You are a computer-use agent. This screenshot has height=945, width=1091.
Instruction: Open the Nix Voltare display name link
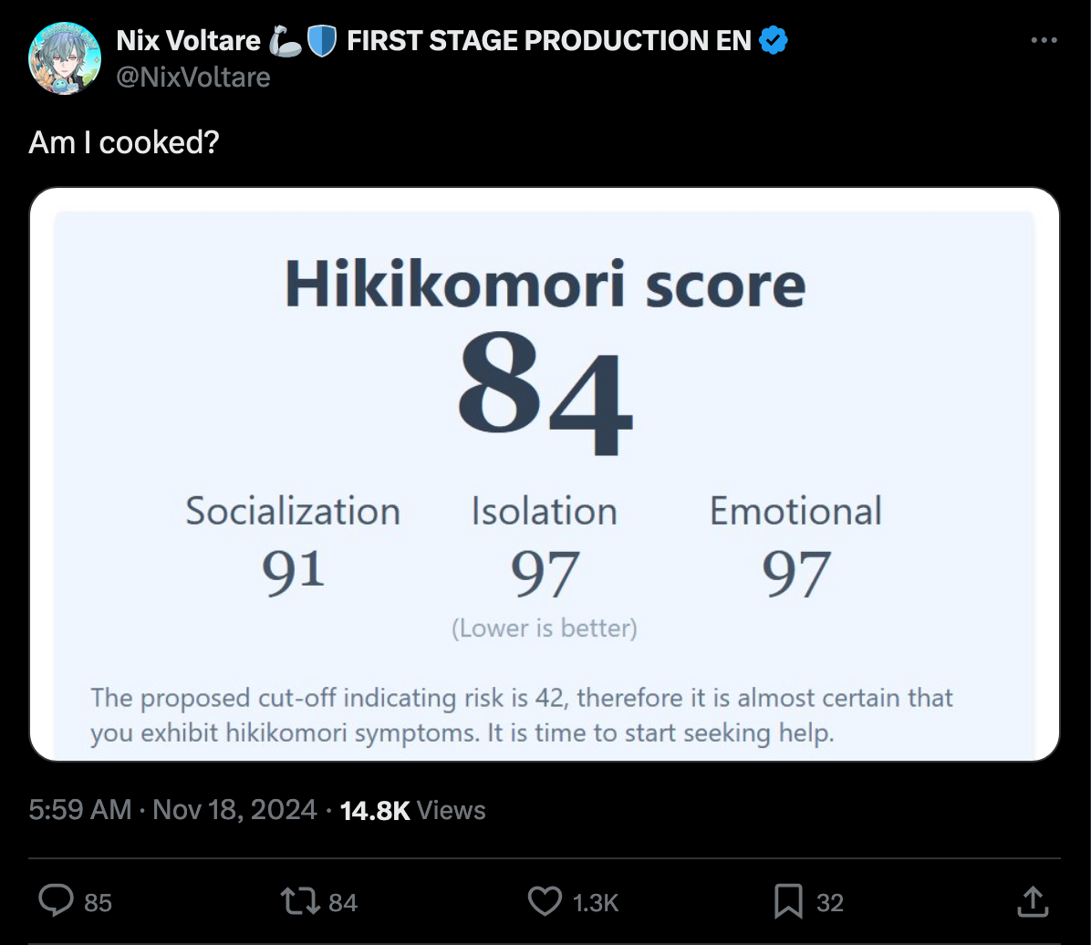[189, 40]
